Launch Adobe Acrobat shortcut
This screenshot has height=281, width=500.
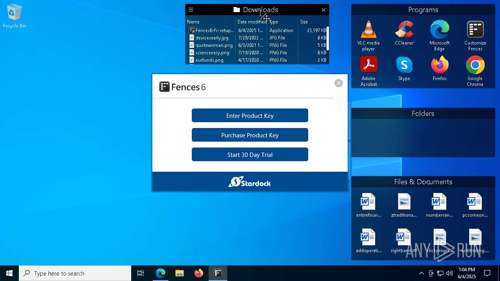(368, 71)
